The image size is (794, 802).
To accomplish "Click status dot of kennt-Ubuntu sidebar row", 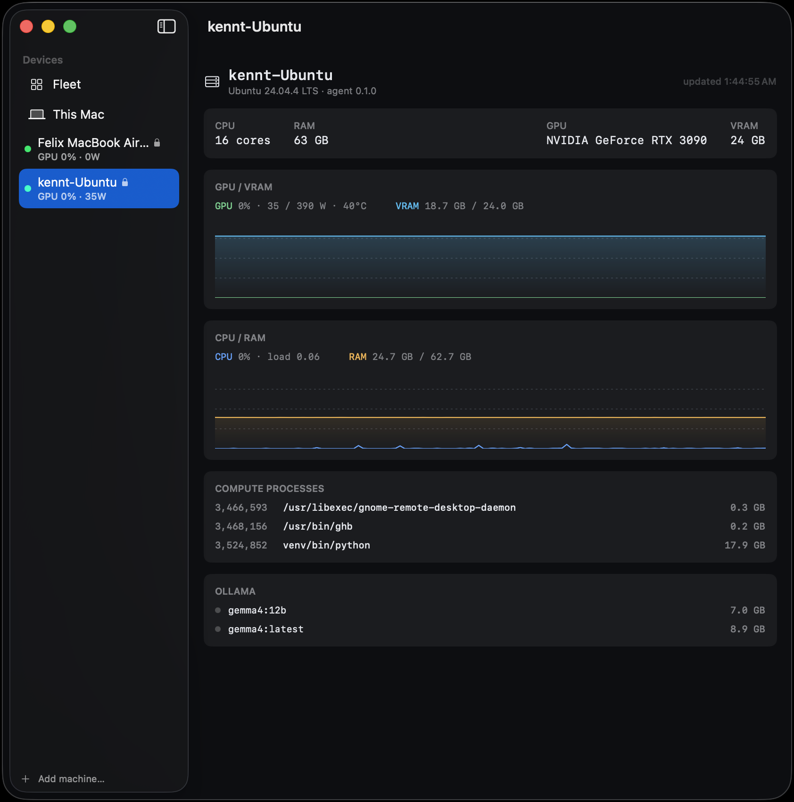I will point(28,188).
